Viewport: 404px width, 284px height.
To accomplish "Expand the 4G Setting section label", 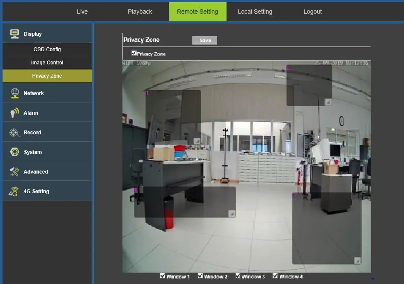I will tap(36, 191).
